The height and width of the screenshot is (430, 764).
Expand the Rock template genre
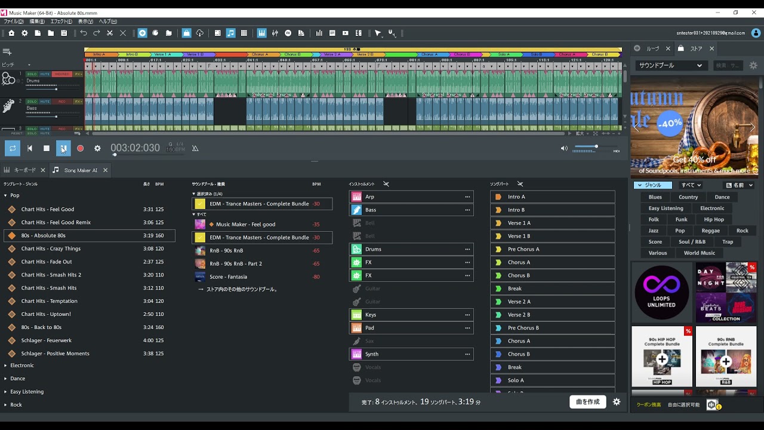click(x=5, y=405)
